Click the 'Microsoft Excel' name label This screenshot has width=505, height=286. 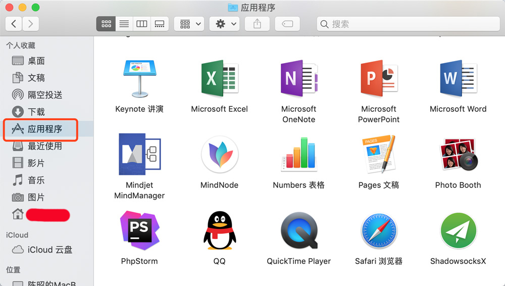(220, 109)
